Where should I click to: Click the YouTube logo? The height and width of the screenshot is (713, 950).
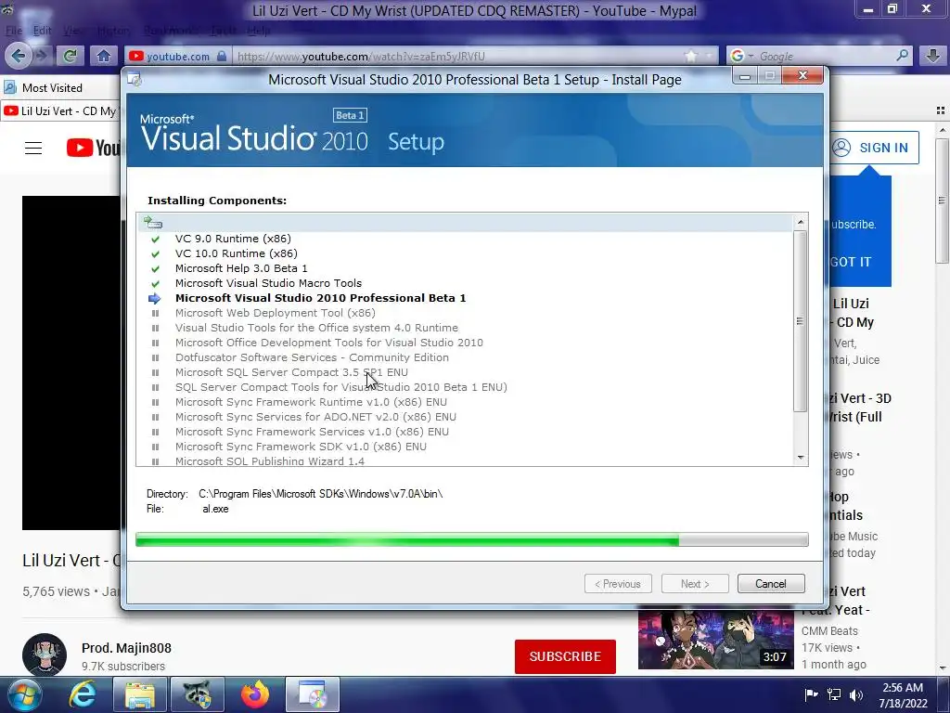tap(94, 148)
